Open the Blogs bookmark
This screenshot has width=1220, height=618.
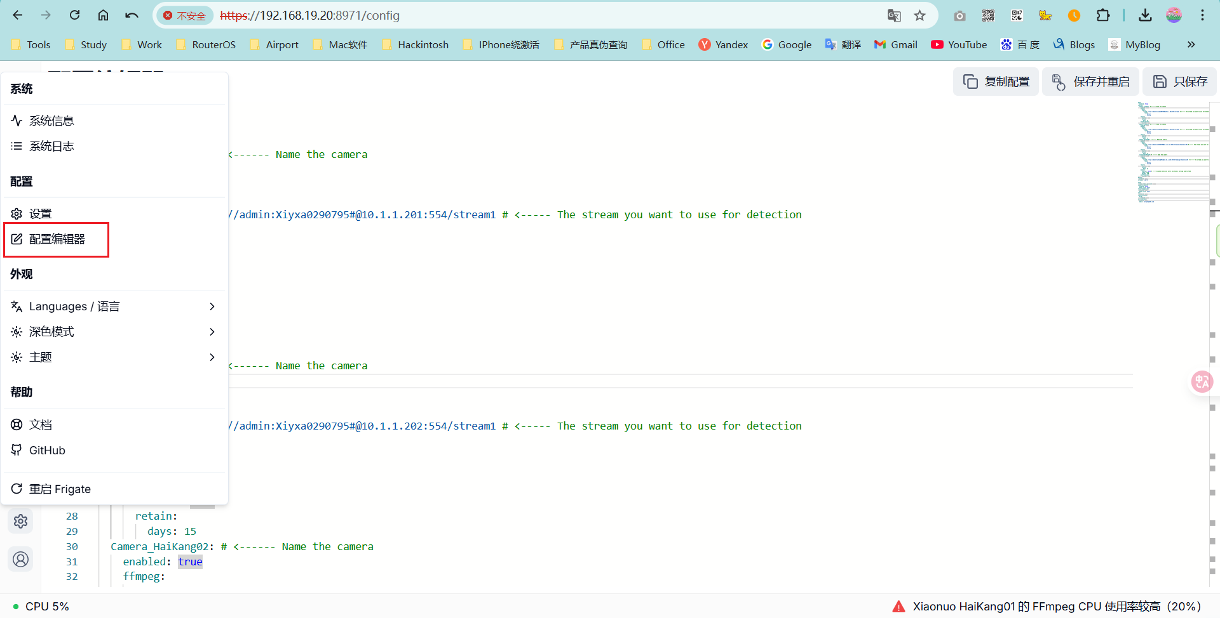[x=1074, y=44]
